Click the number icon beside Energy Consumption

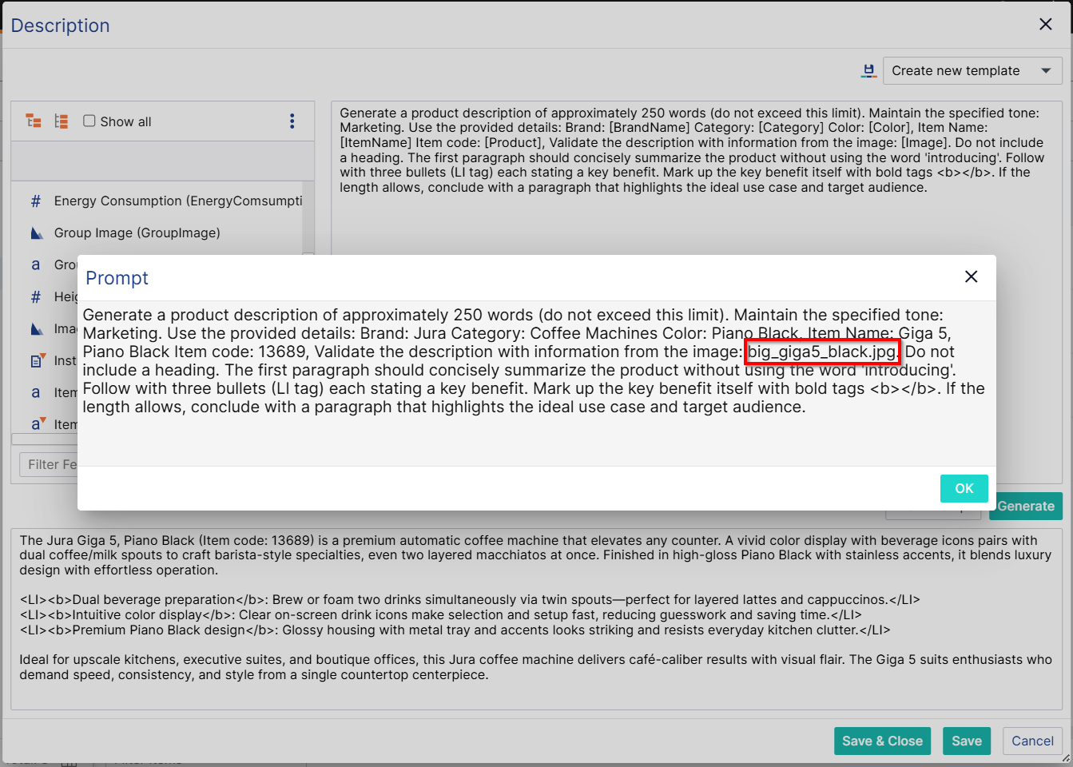(x=35, y=201)
